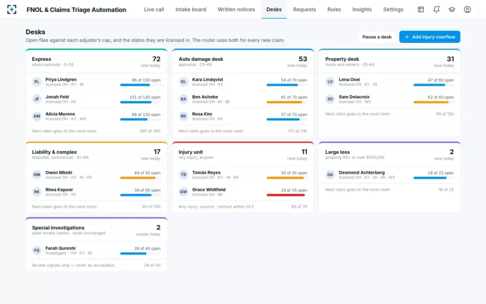The image size is (486, 304).
Task: Open the user account icon
Action: coord(467,9)
